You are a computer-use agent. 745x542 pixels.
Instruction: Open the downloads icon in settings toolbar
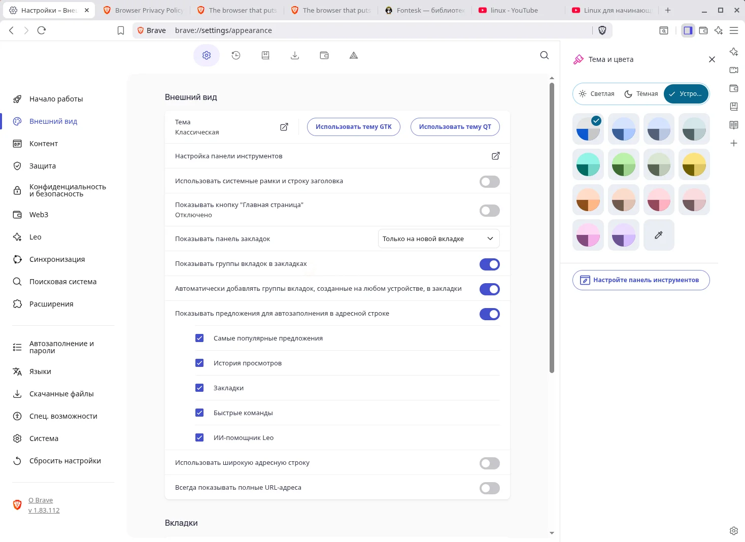point(295,55)
